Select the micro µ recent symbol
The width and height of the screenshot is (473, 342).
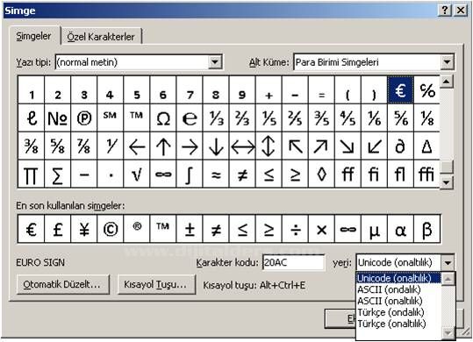pyautogui.click(x=374, y=229)
